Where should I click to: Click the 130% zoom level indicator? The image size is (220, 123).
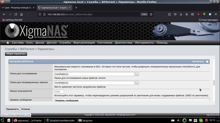144,14
